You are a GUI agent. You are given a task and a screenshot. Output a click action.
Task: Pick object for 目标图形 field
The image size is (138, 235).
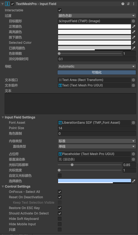click(x=133, y=21)
